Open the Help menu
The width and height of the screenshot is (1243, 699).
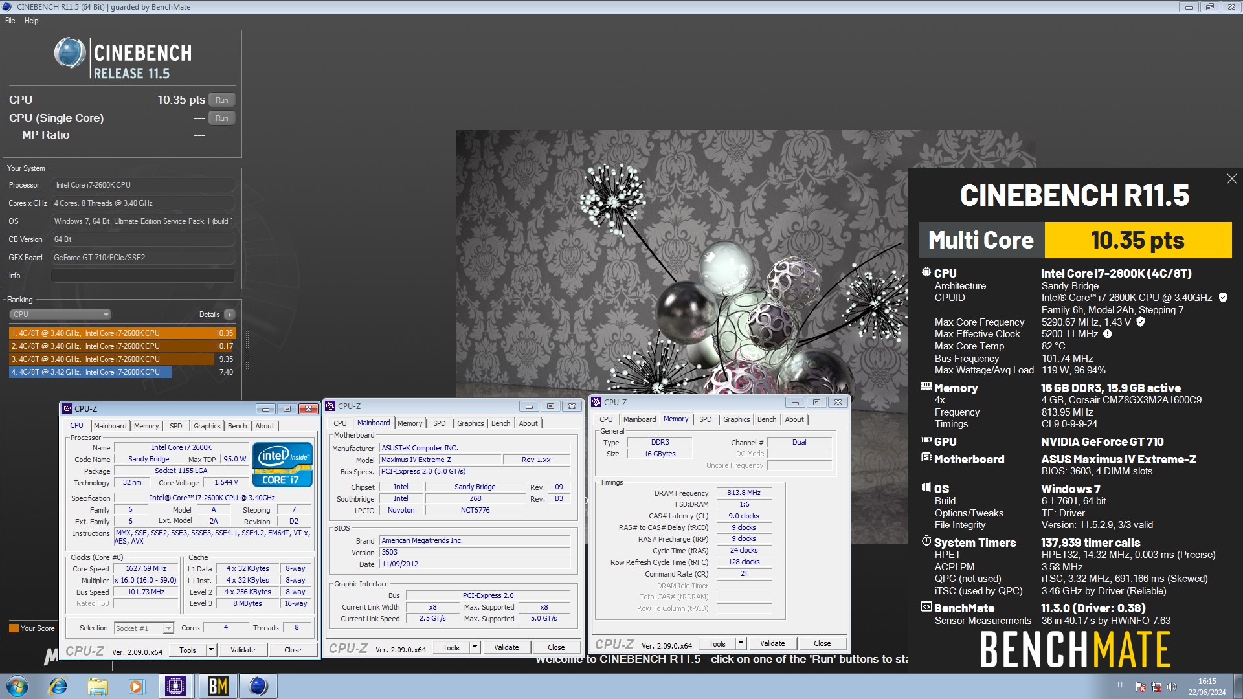click(x=31, y=21)
